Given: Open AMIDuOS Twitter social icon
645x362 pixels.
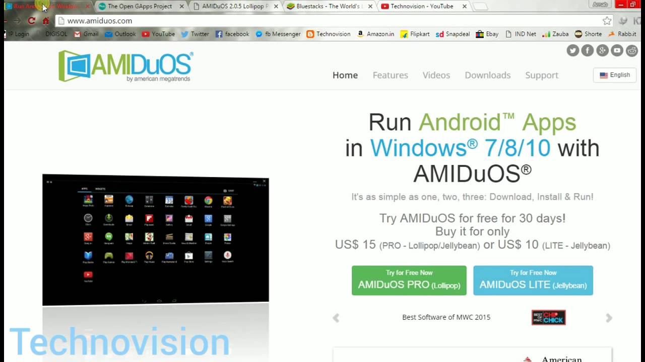Looking at the screenshot, I should (x=573, y=50).
